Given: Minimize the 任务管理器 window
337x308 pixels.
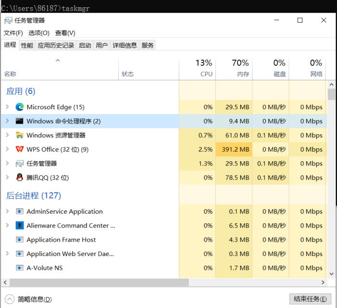Looking at the screenshot, I should pyautogui.click(x=276, y=20).
